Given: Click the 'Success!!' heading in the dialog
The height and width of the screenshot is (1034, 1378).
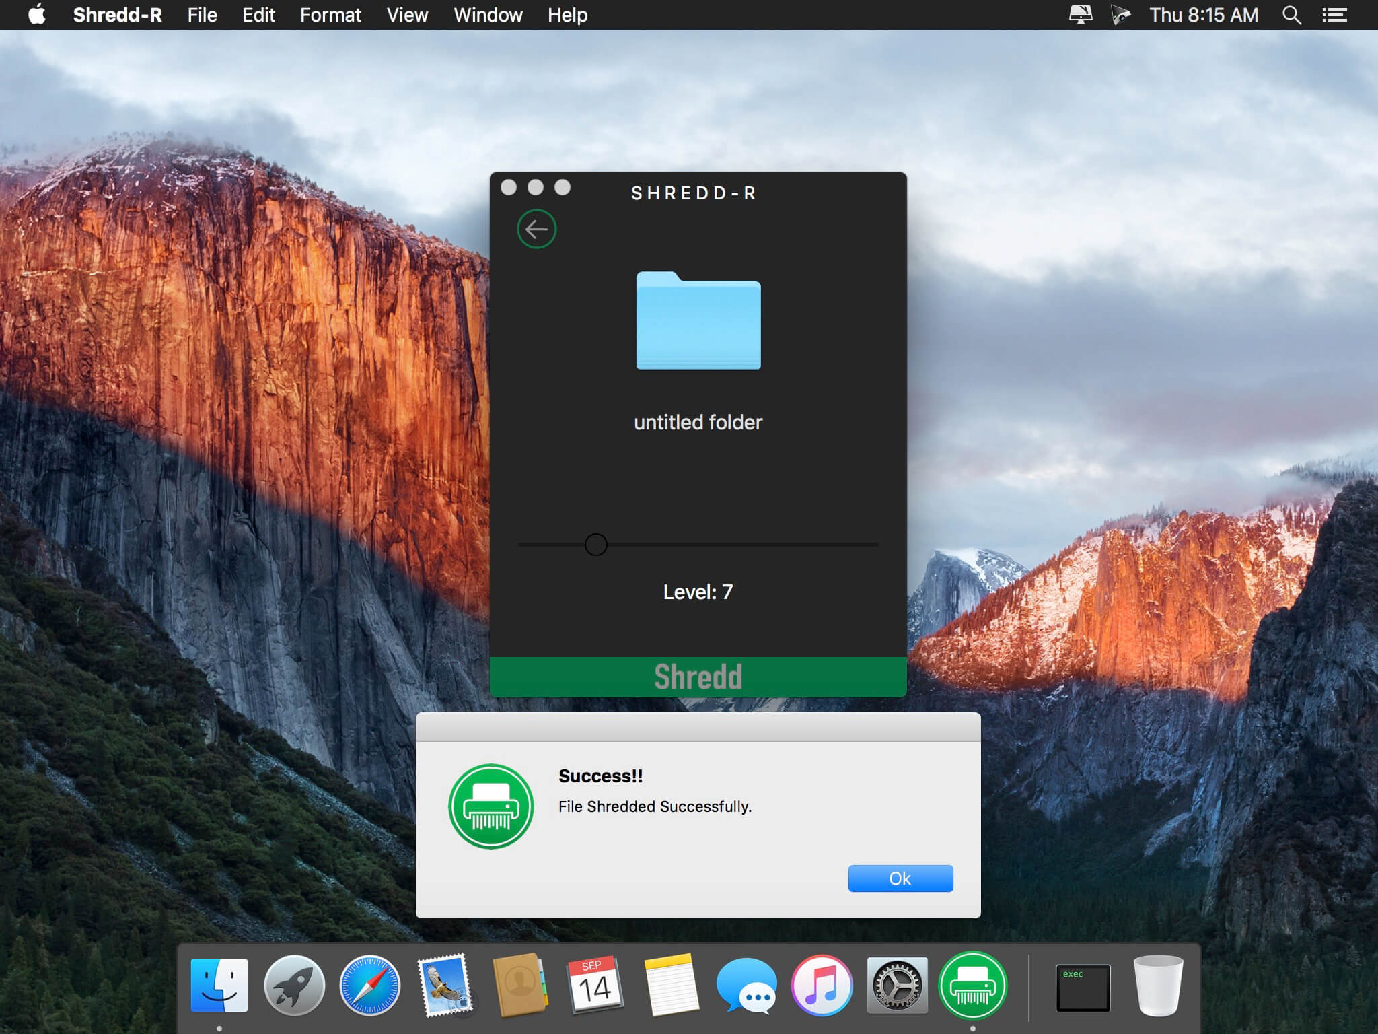Looking at the screenshot, I should pos(600,776).
